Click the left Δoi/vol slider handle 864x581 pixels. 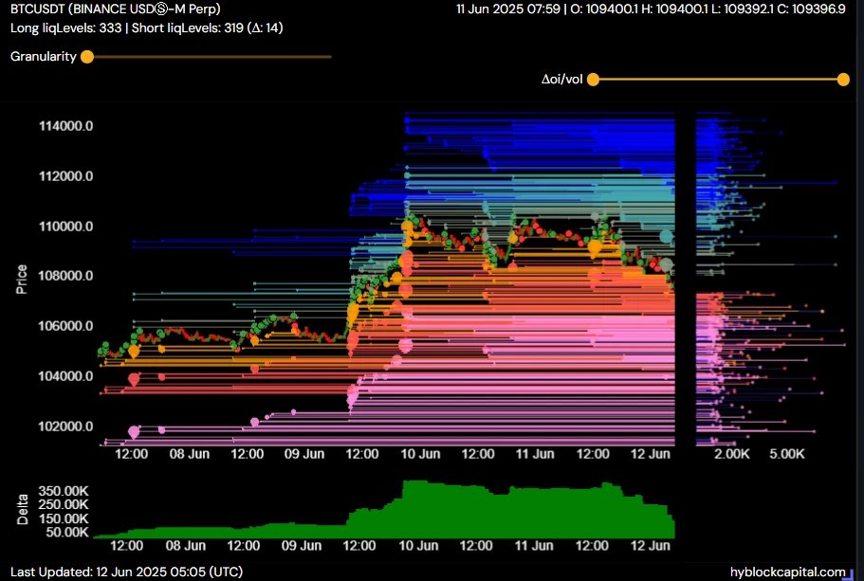(x=593, y=80)
